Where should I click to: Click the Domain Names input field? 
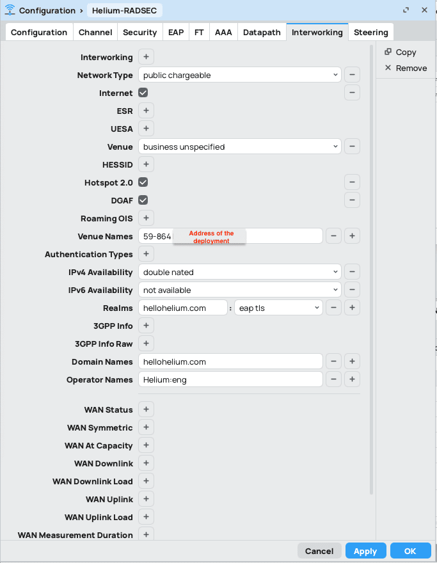pyautogui.click(x=230, y=361)
